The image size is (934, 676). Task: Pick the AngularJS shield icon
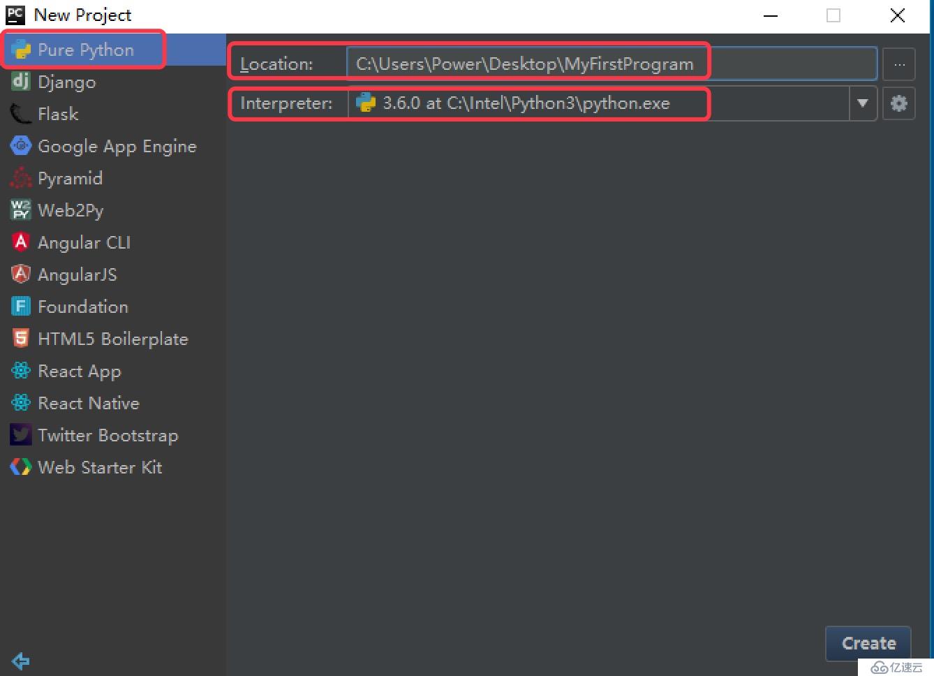click(x=21, y=274)
